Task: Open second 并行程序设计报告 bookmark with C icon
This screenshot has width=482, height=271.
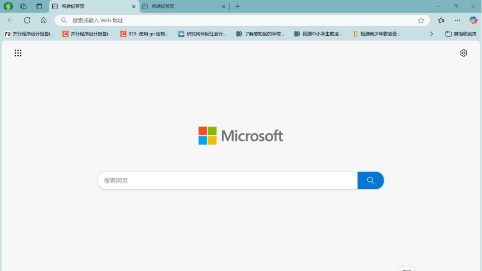Action: [87, 34]
